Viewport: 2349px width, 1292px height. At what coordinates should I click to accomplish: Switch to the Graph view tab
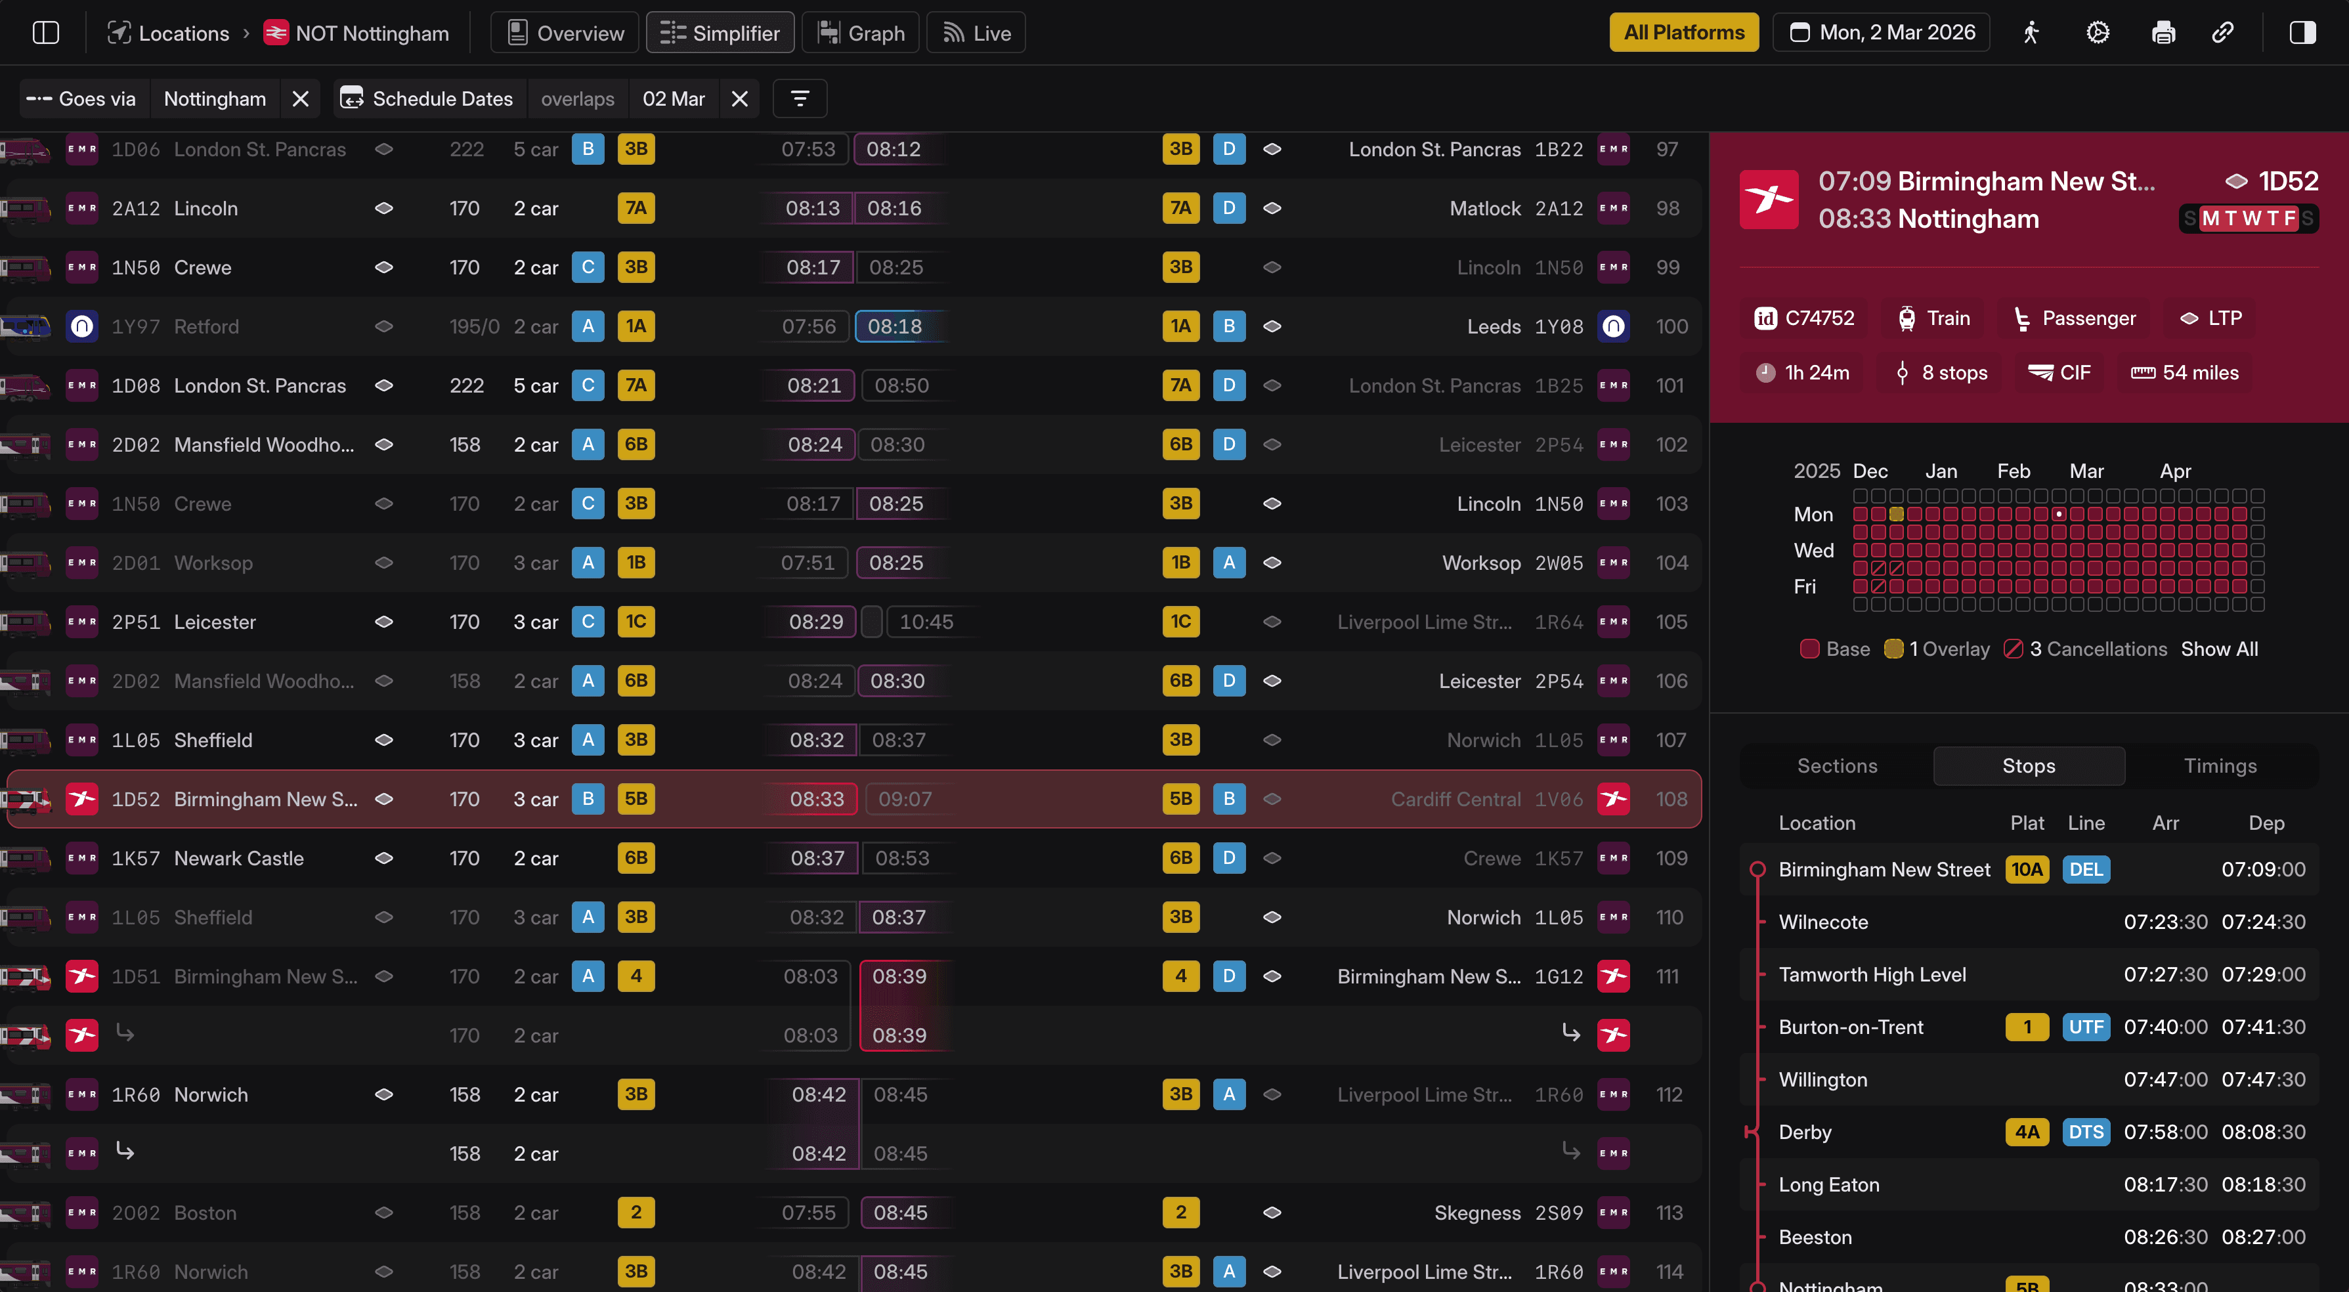[x=861, y=33]
